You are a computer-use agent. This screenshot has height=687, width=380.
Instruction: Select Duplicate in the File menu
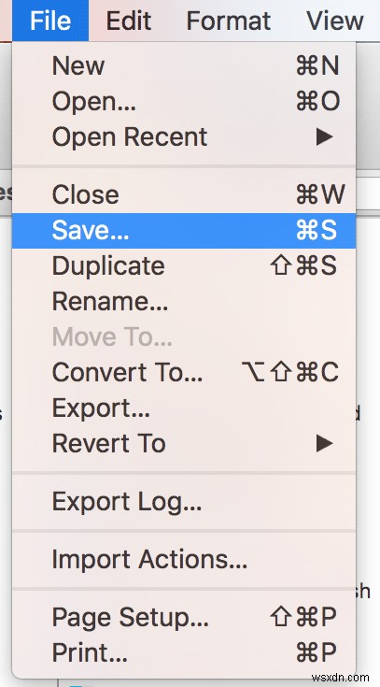click(x=184, y=266)
